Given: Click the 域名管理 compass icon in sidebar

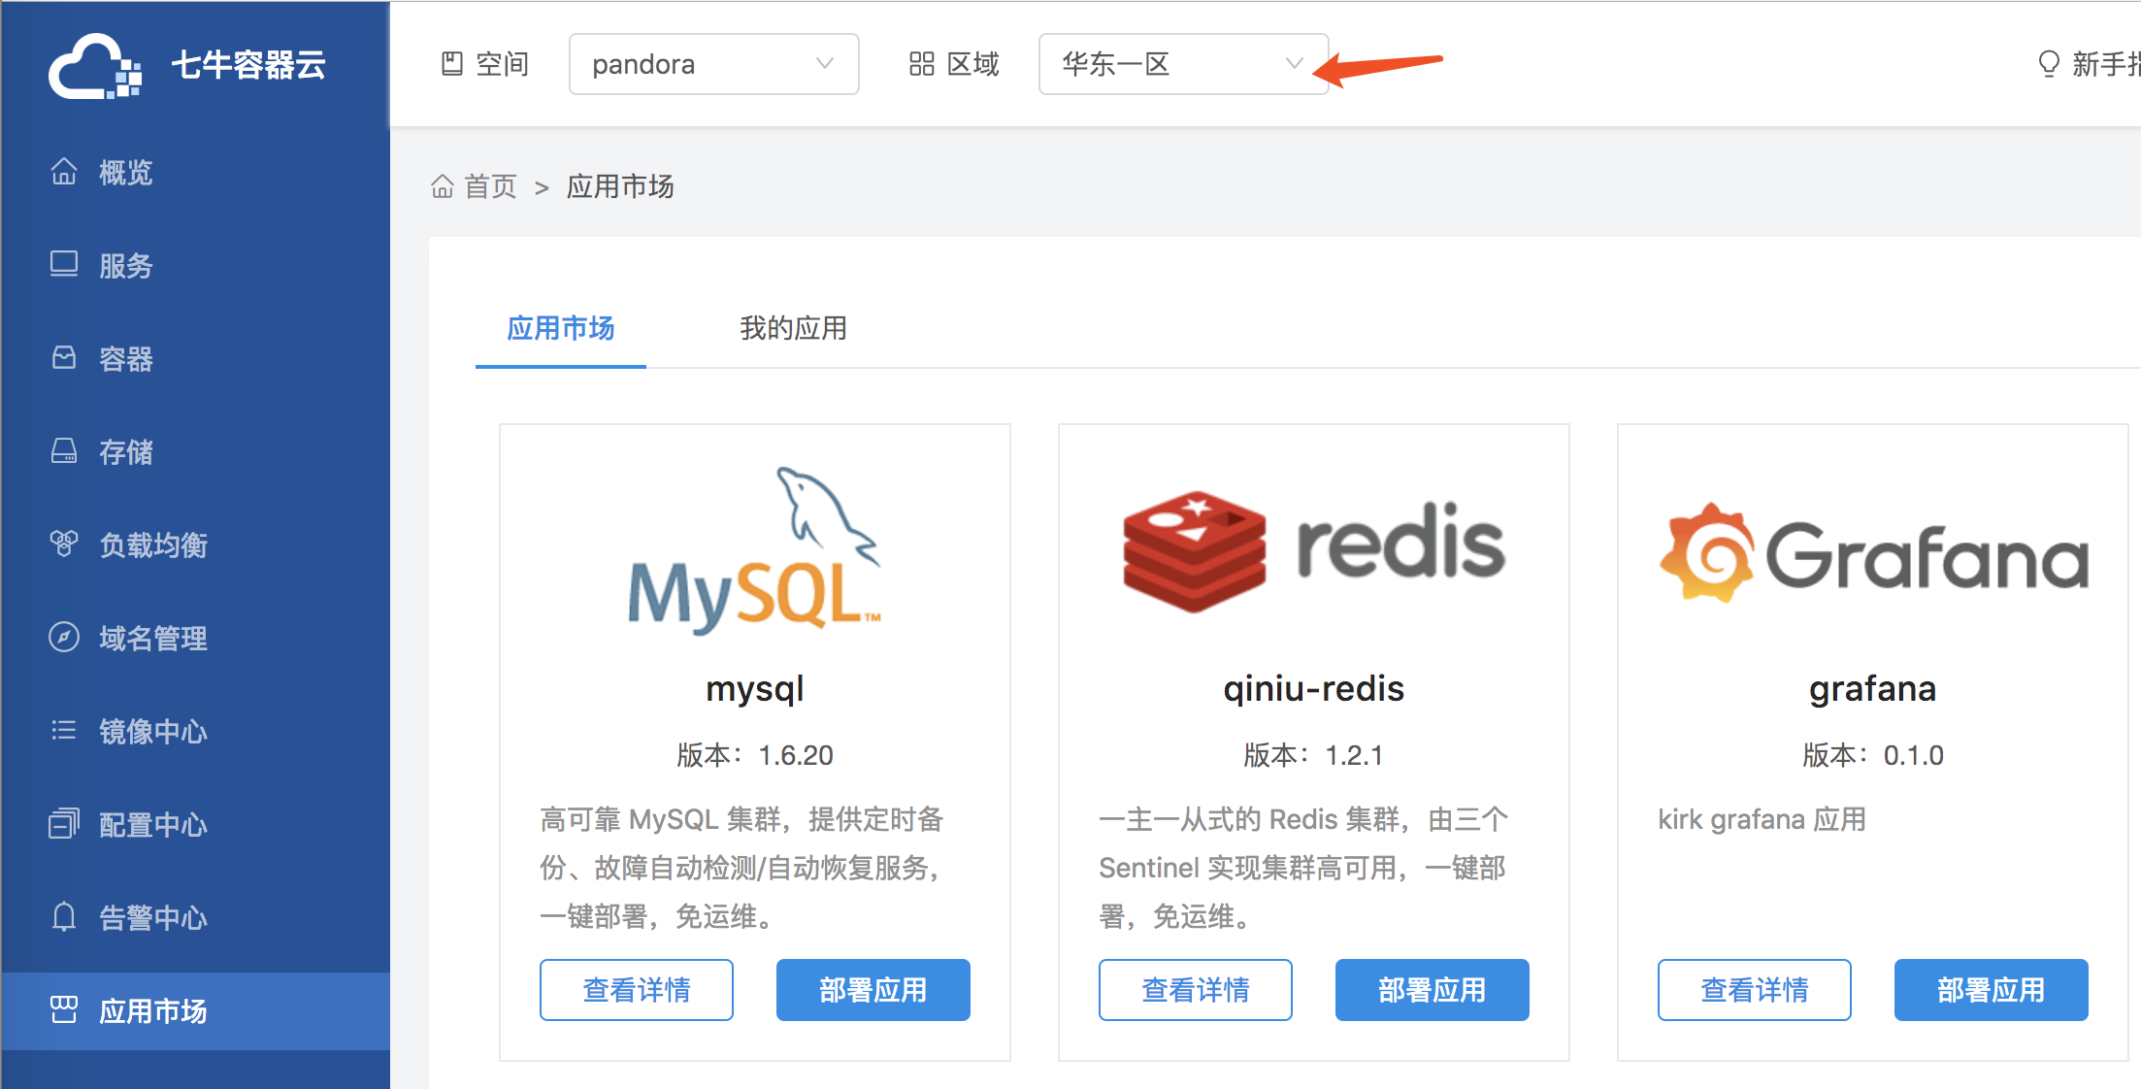Looking at the screenshot, I should 64,638.
